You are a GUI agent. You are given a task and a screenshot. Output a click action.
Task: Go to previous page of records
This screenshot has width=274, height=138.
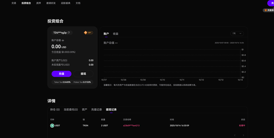(235, 135)
